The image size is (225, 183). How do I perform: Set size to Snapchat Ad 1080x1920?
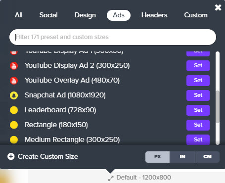[x=198, y=95]
